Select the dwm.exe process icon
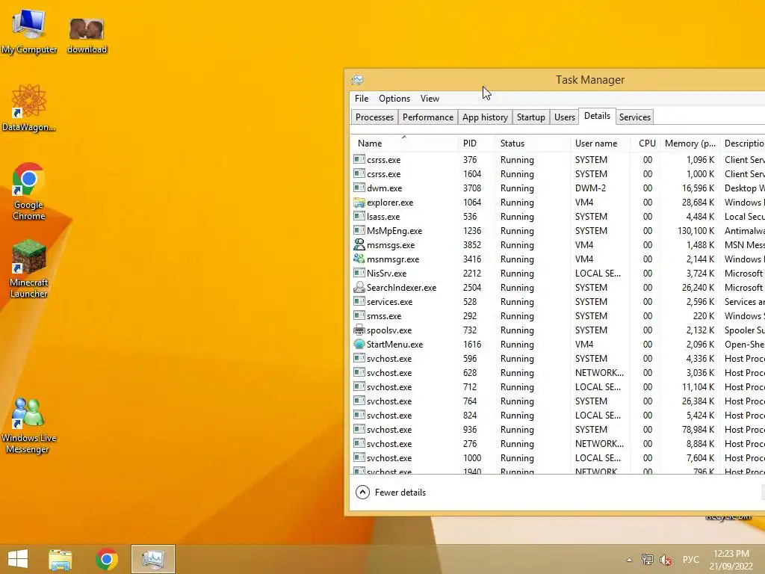Viewport: 765px width, 574px height. pyautogui.click(x=359, y=188)
